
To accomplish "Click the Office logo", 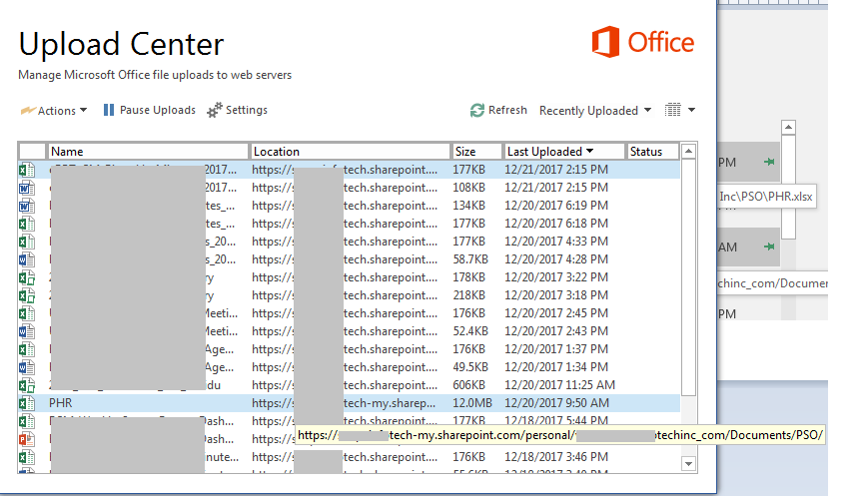I will coord(643,42).
